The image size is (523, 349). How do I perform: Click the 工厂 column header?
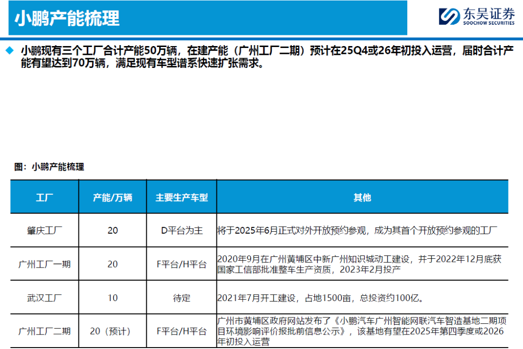[44, 197]
